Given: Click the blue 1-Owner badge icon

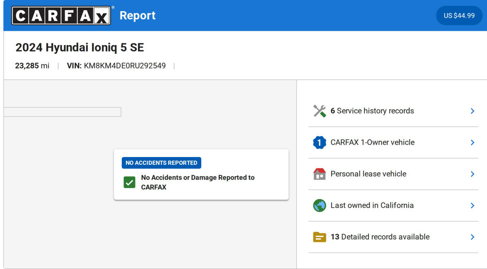Looking at the screenshot, I should click(319, 142).
